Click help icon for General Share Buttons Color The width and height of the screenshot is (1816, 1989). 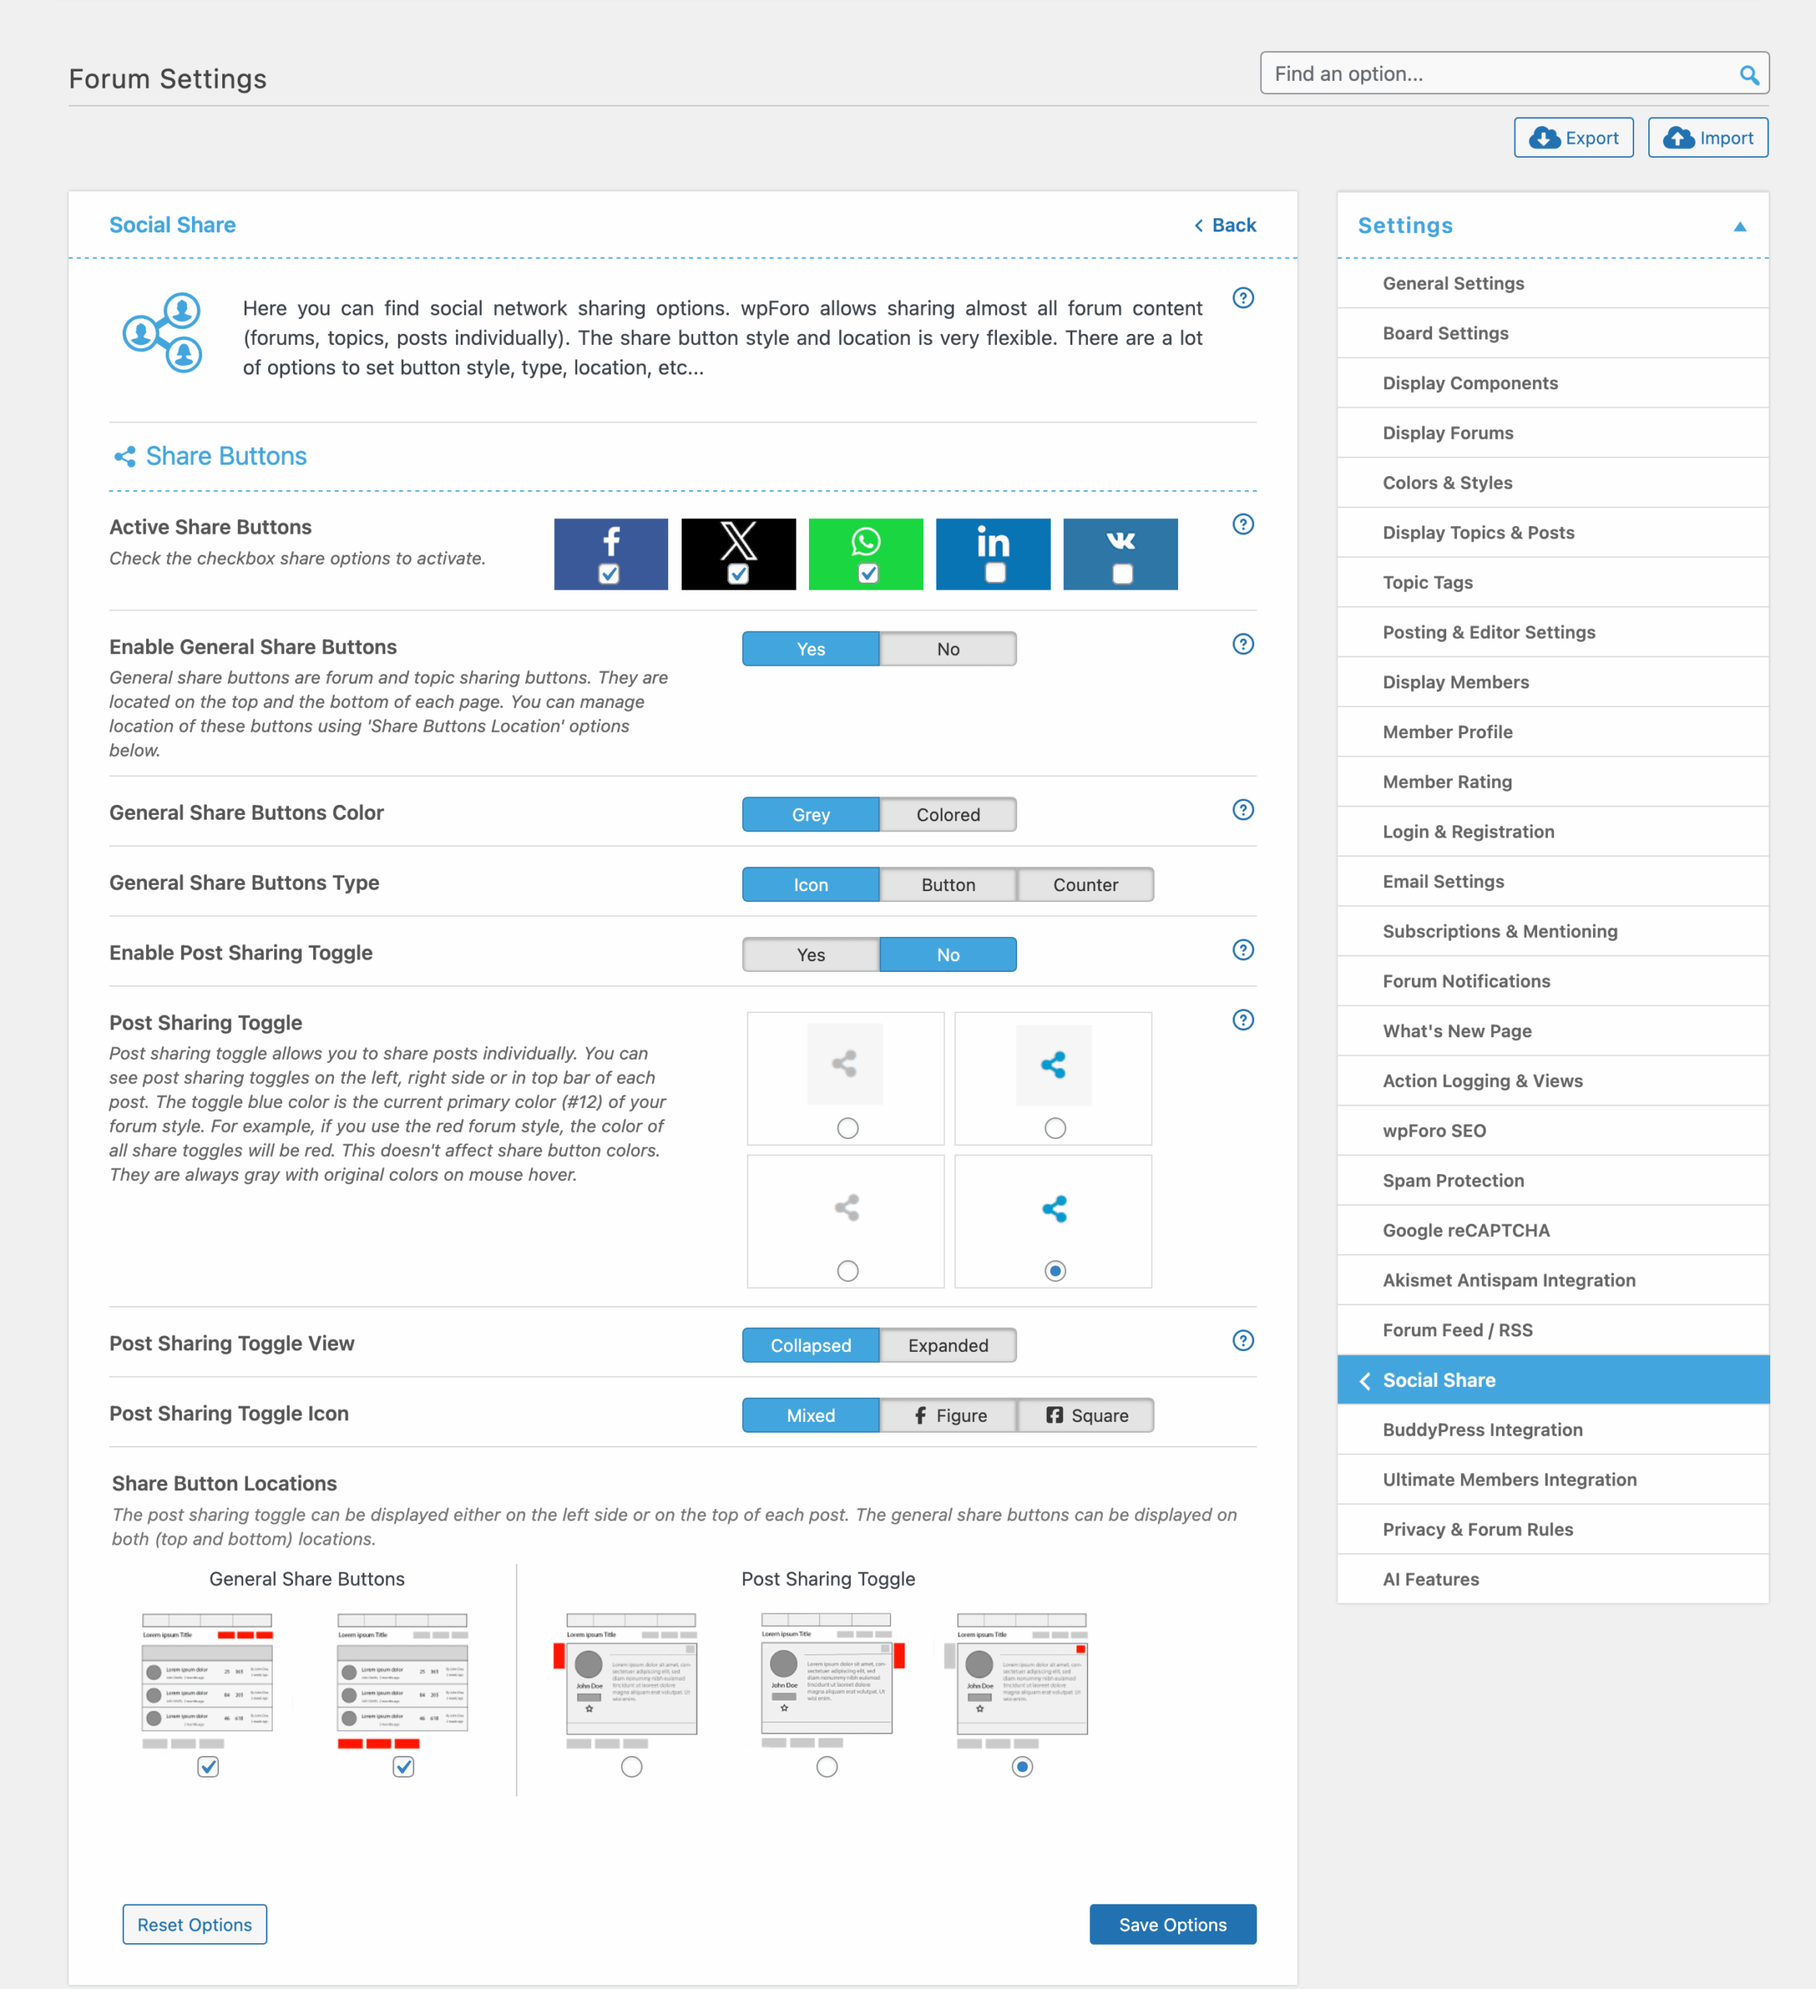(1243, 810)
